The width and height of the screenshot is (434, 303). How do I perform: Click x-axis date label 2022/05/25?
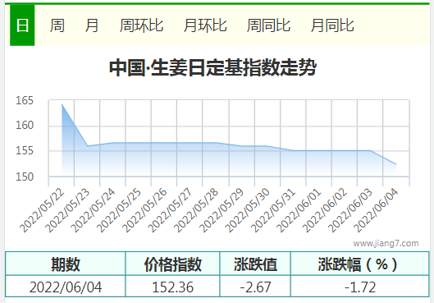(119, 210)
